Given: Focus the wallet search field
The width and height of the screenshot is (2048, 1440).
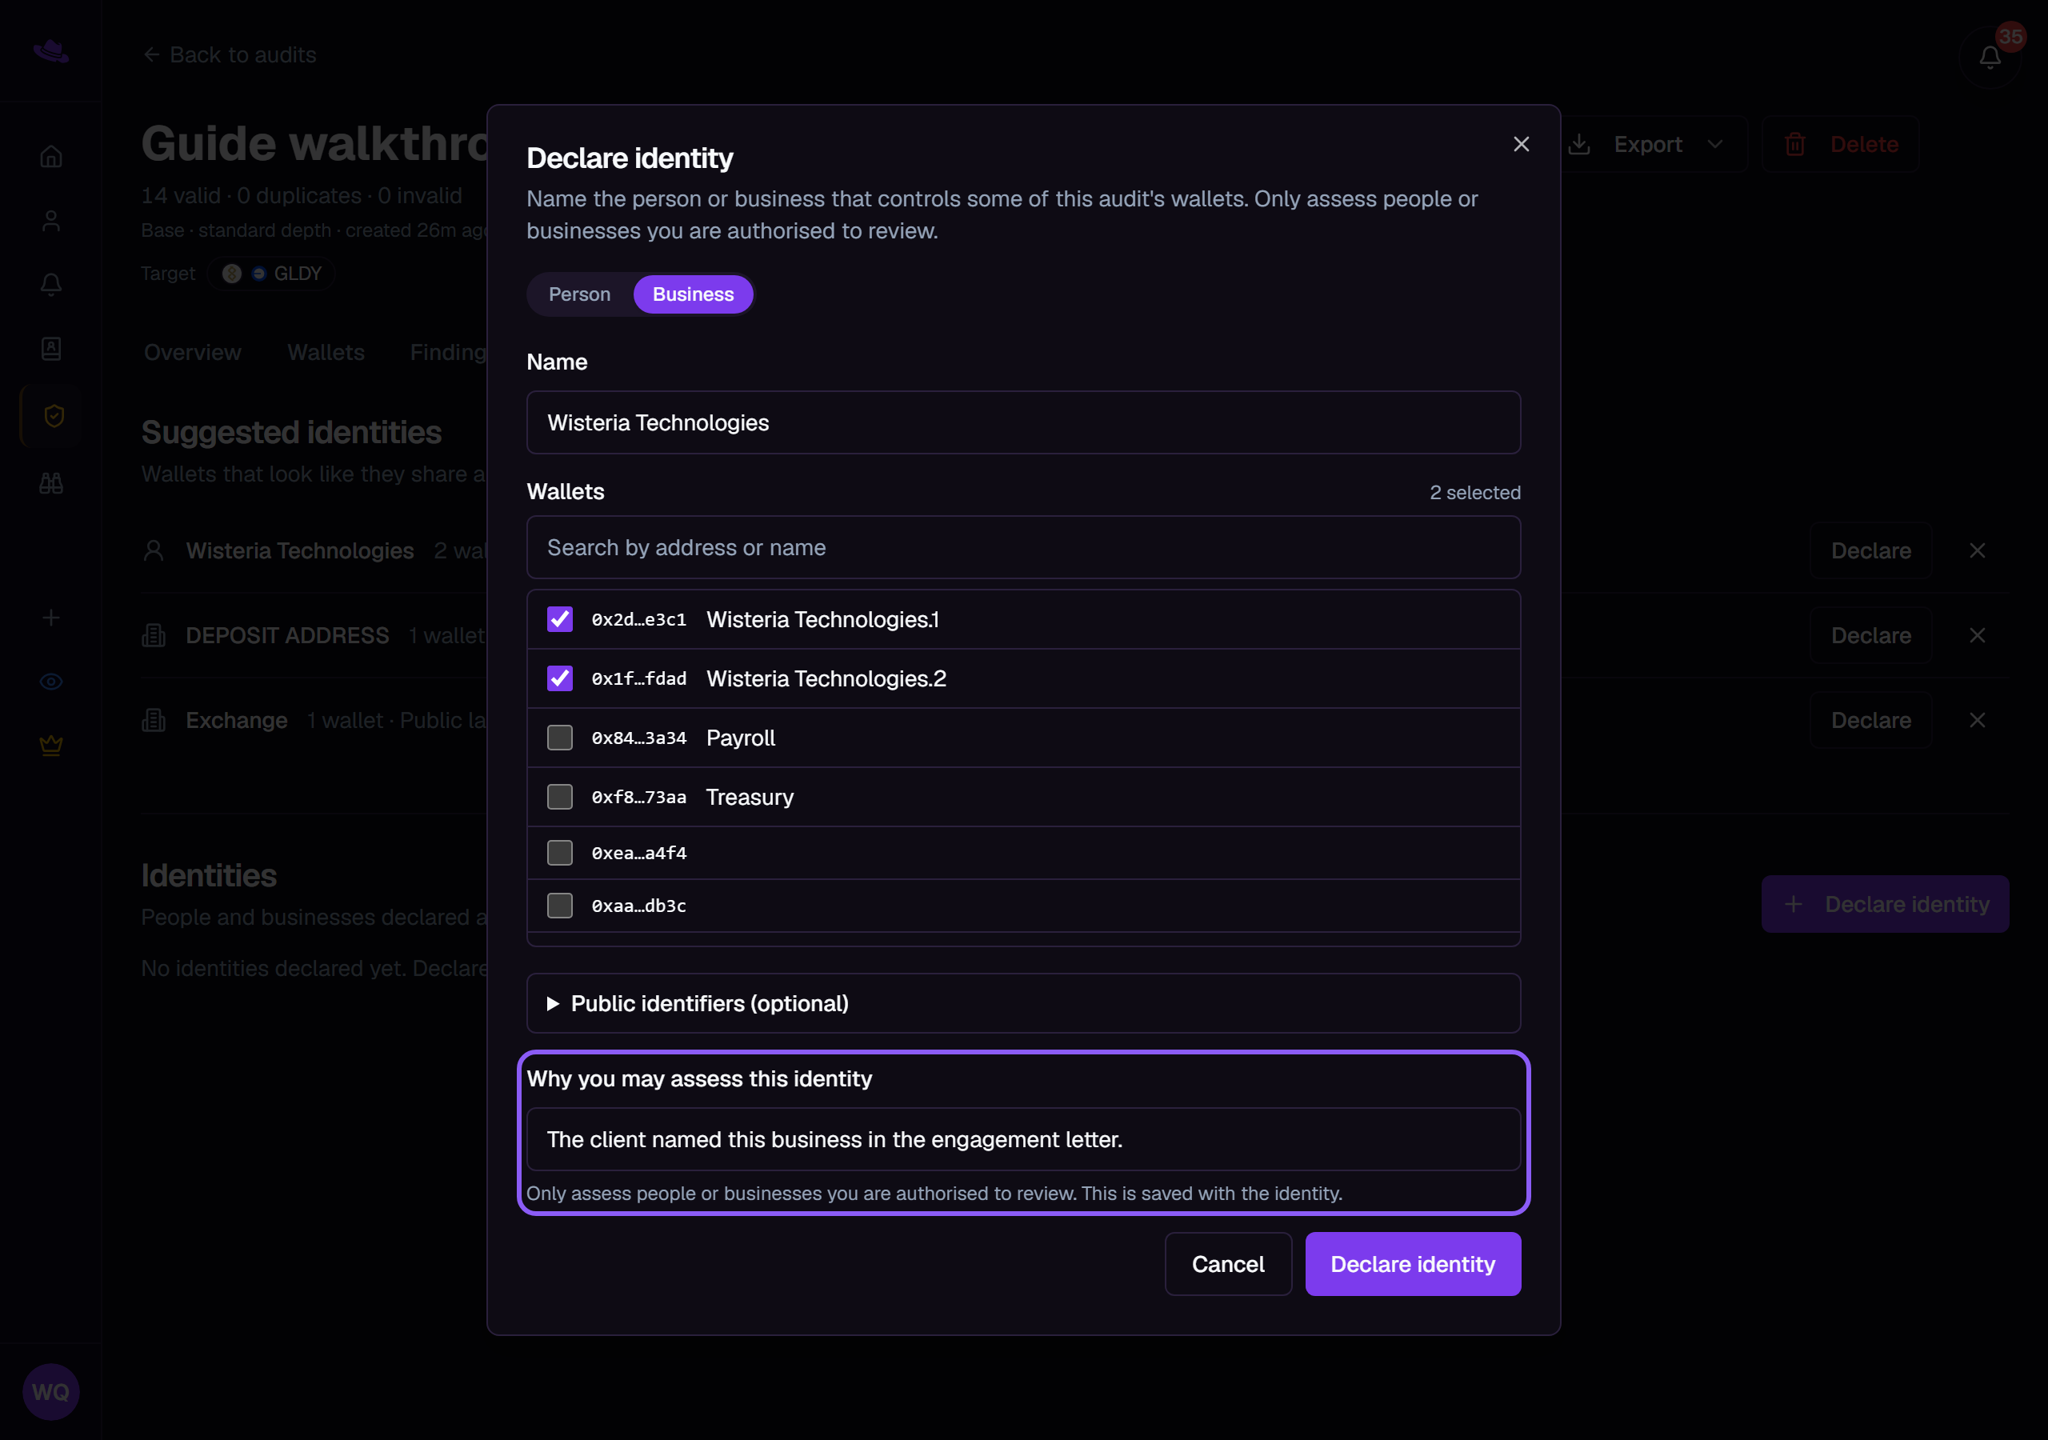Looking at the screenshot, I should click(1023, 547).
